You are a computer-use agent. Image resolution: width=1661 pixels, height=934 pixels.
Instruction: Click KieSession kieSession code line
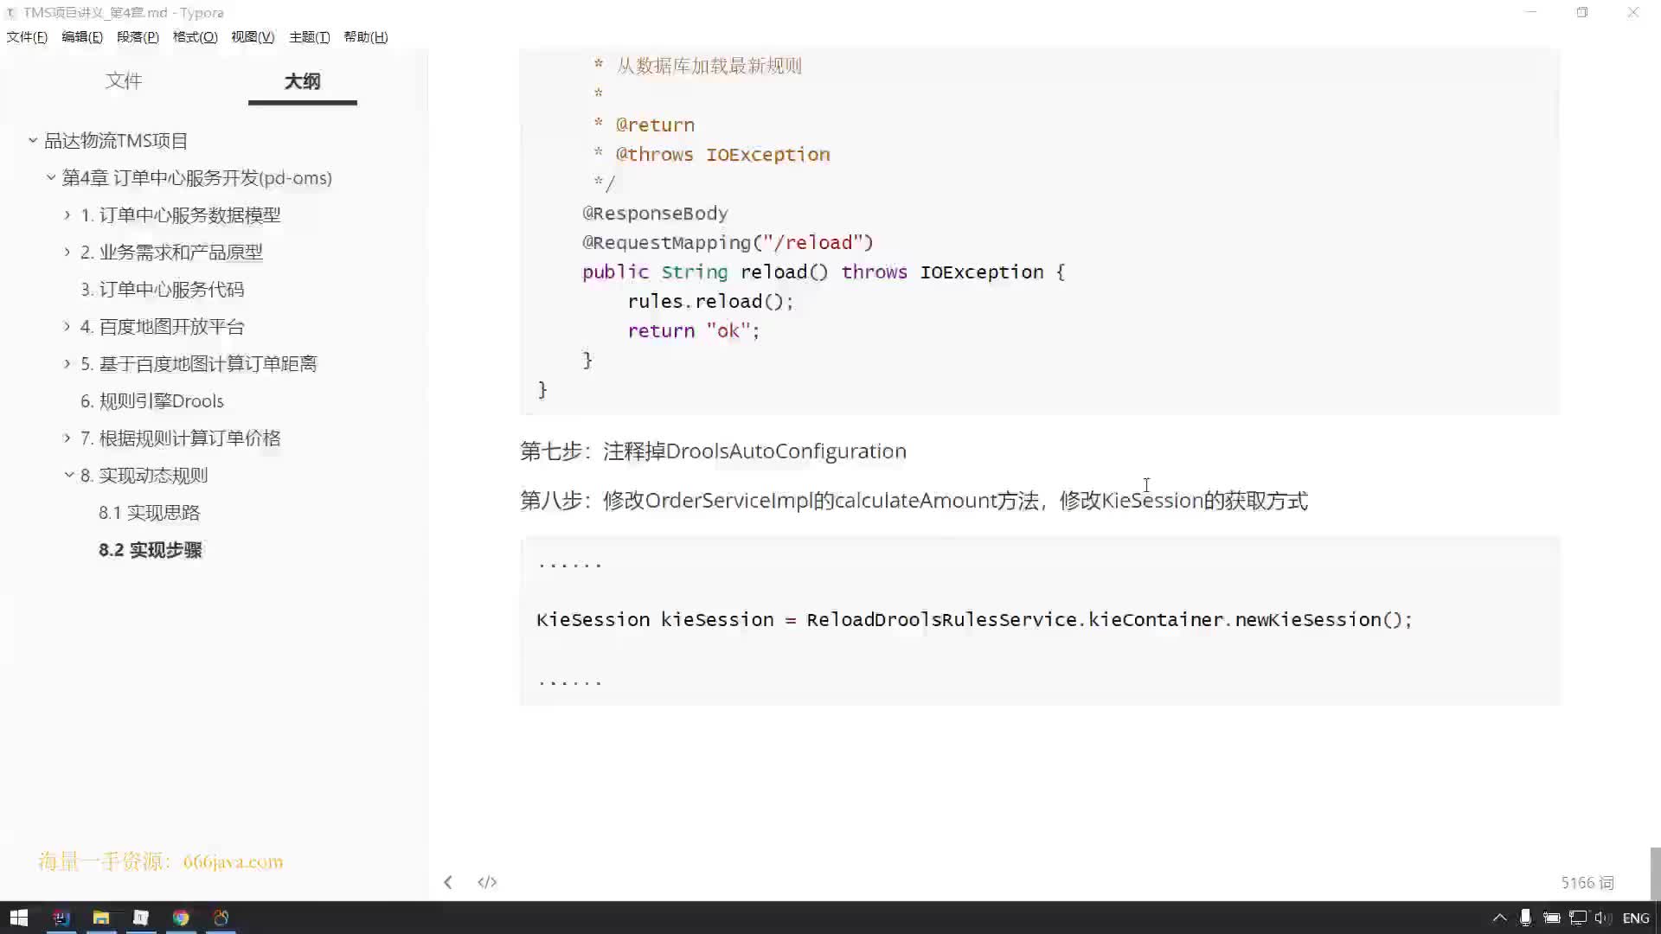point(974,620)
